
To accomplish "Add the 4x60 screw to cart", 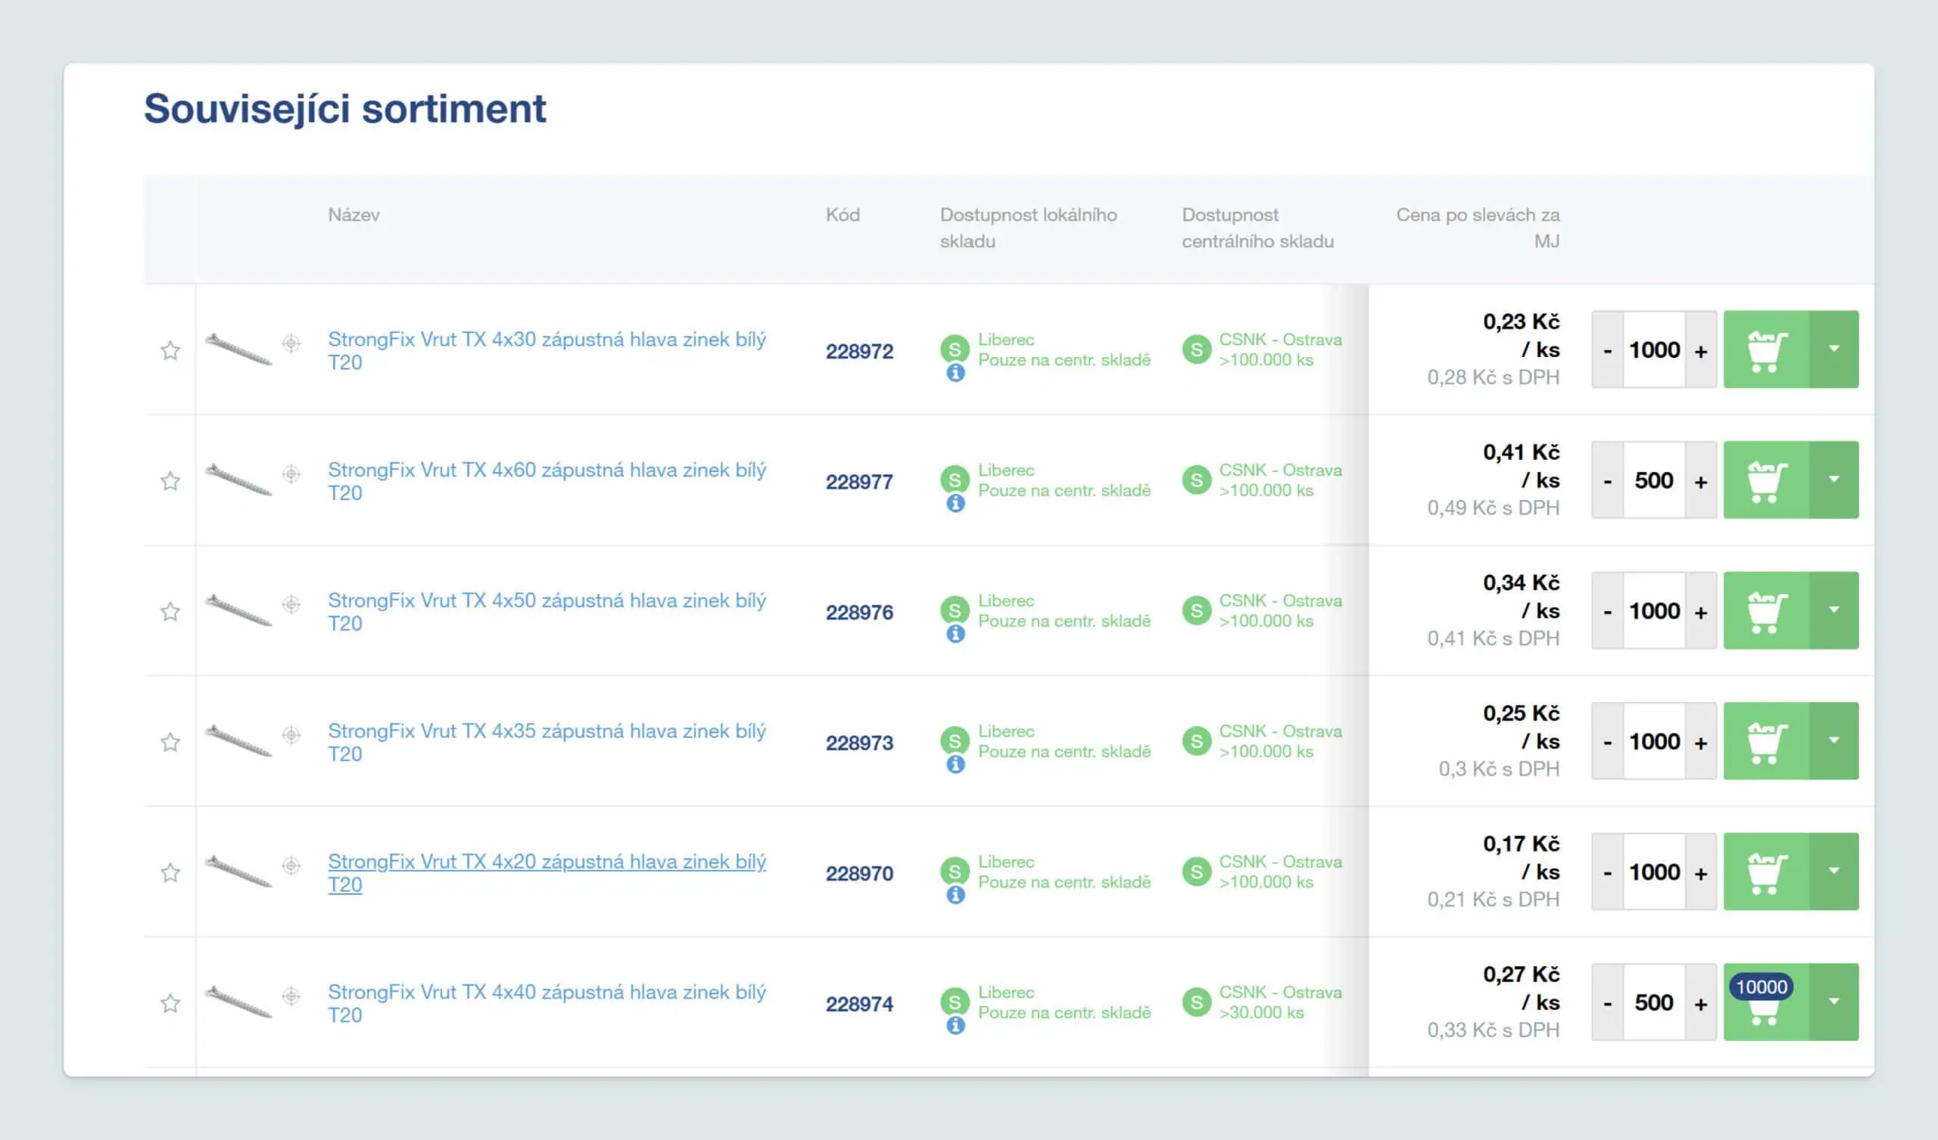I will tap(1766, 480).
